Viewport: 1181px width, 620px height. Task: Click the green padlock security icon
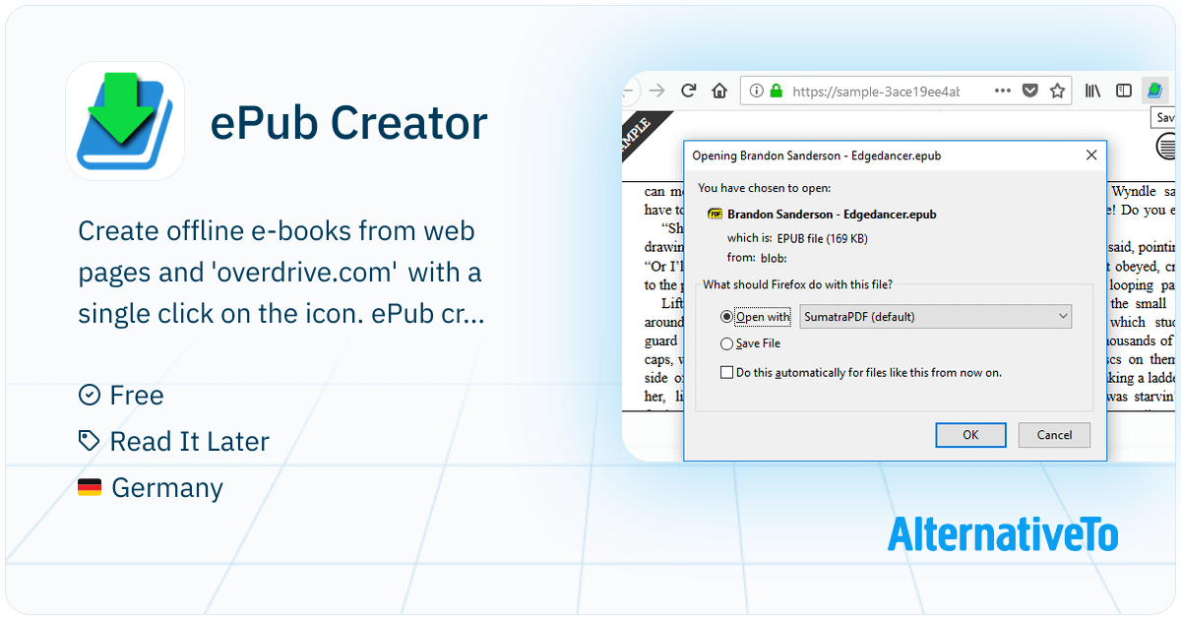[x=776, y=91]
